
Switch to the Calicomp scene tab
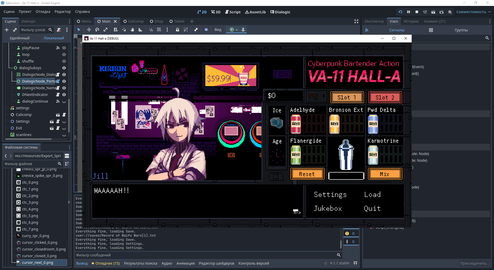tap(134, 21)
